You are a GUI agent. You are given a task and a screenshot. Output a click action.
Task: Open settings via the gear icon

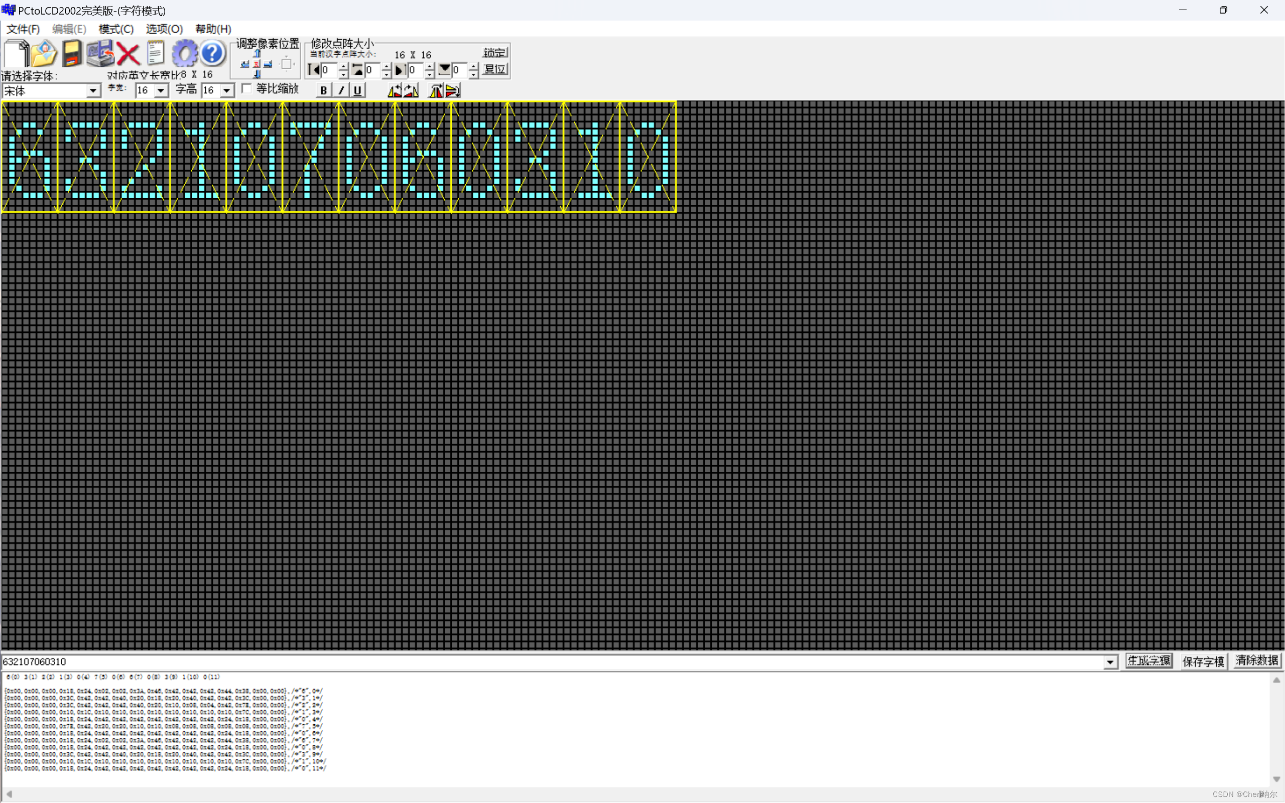pos(184,53)
